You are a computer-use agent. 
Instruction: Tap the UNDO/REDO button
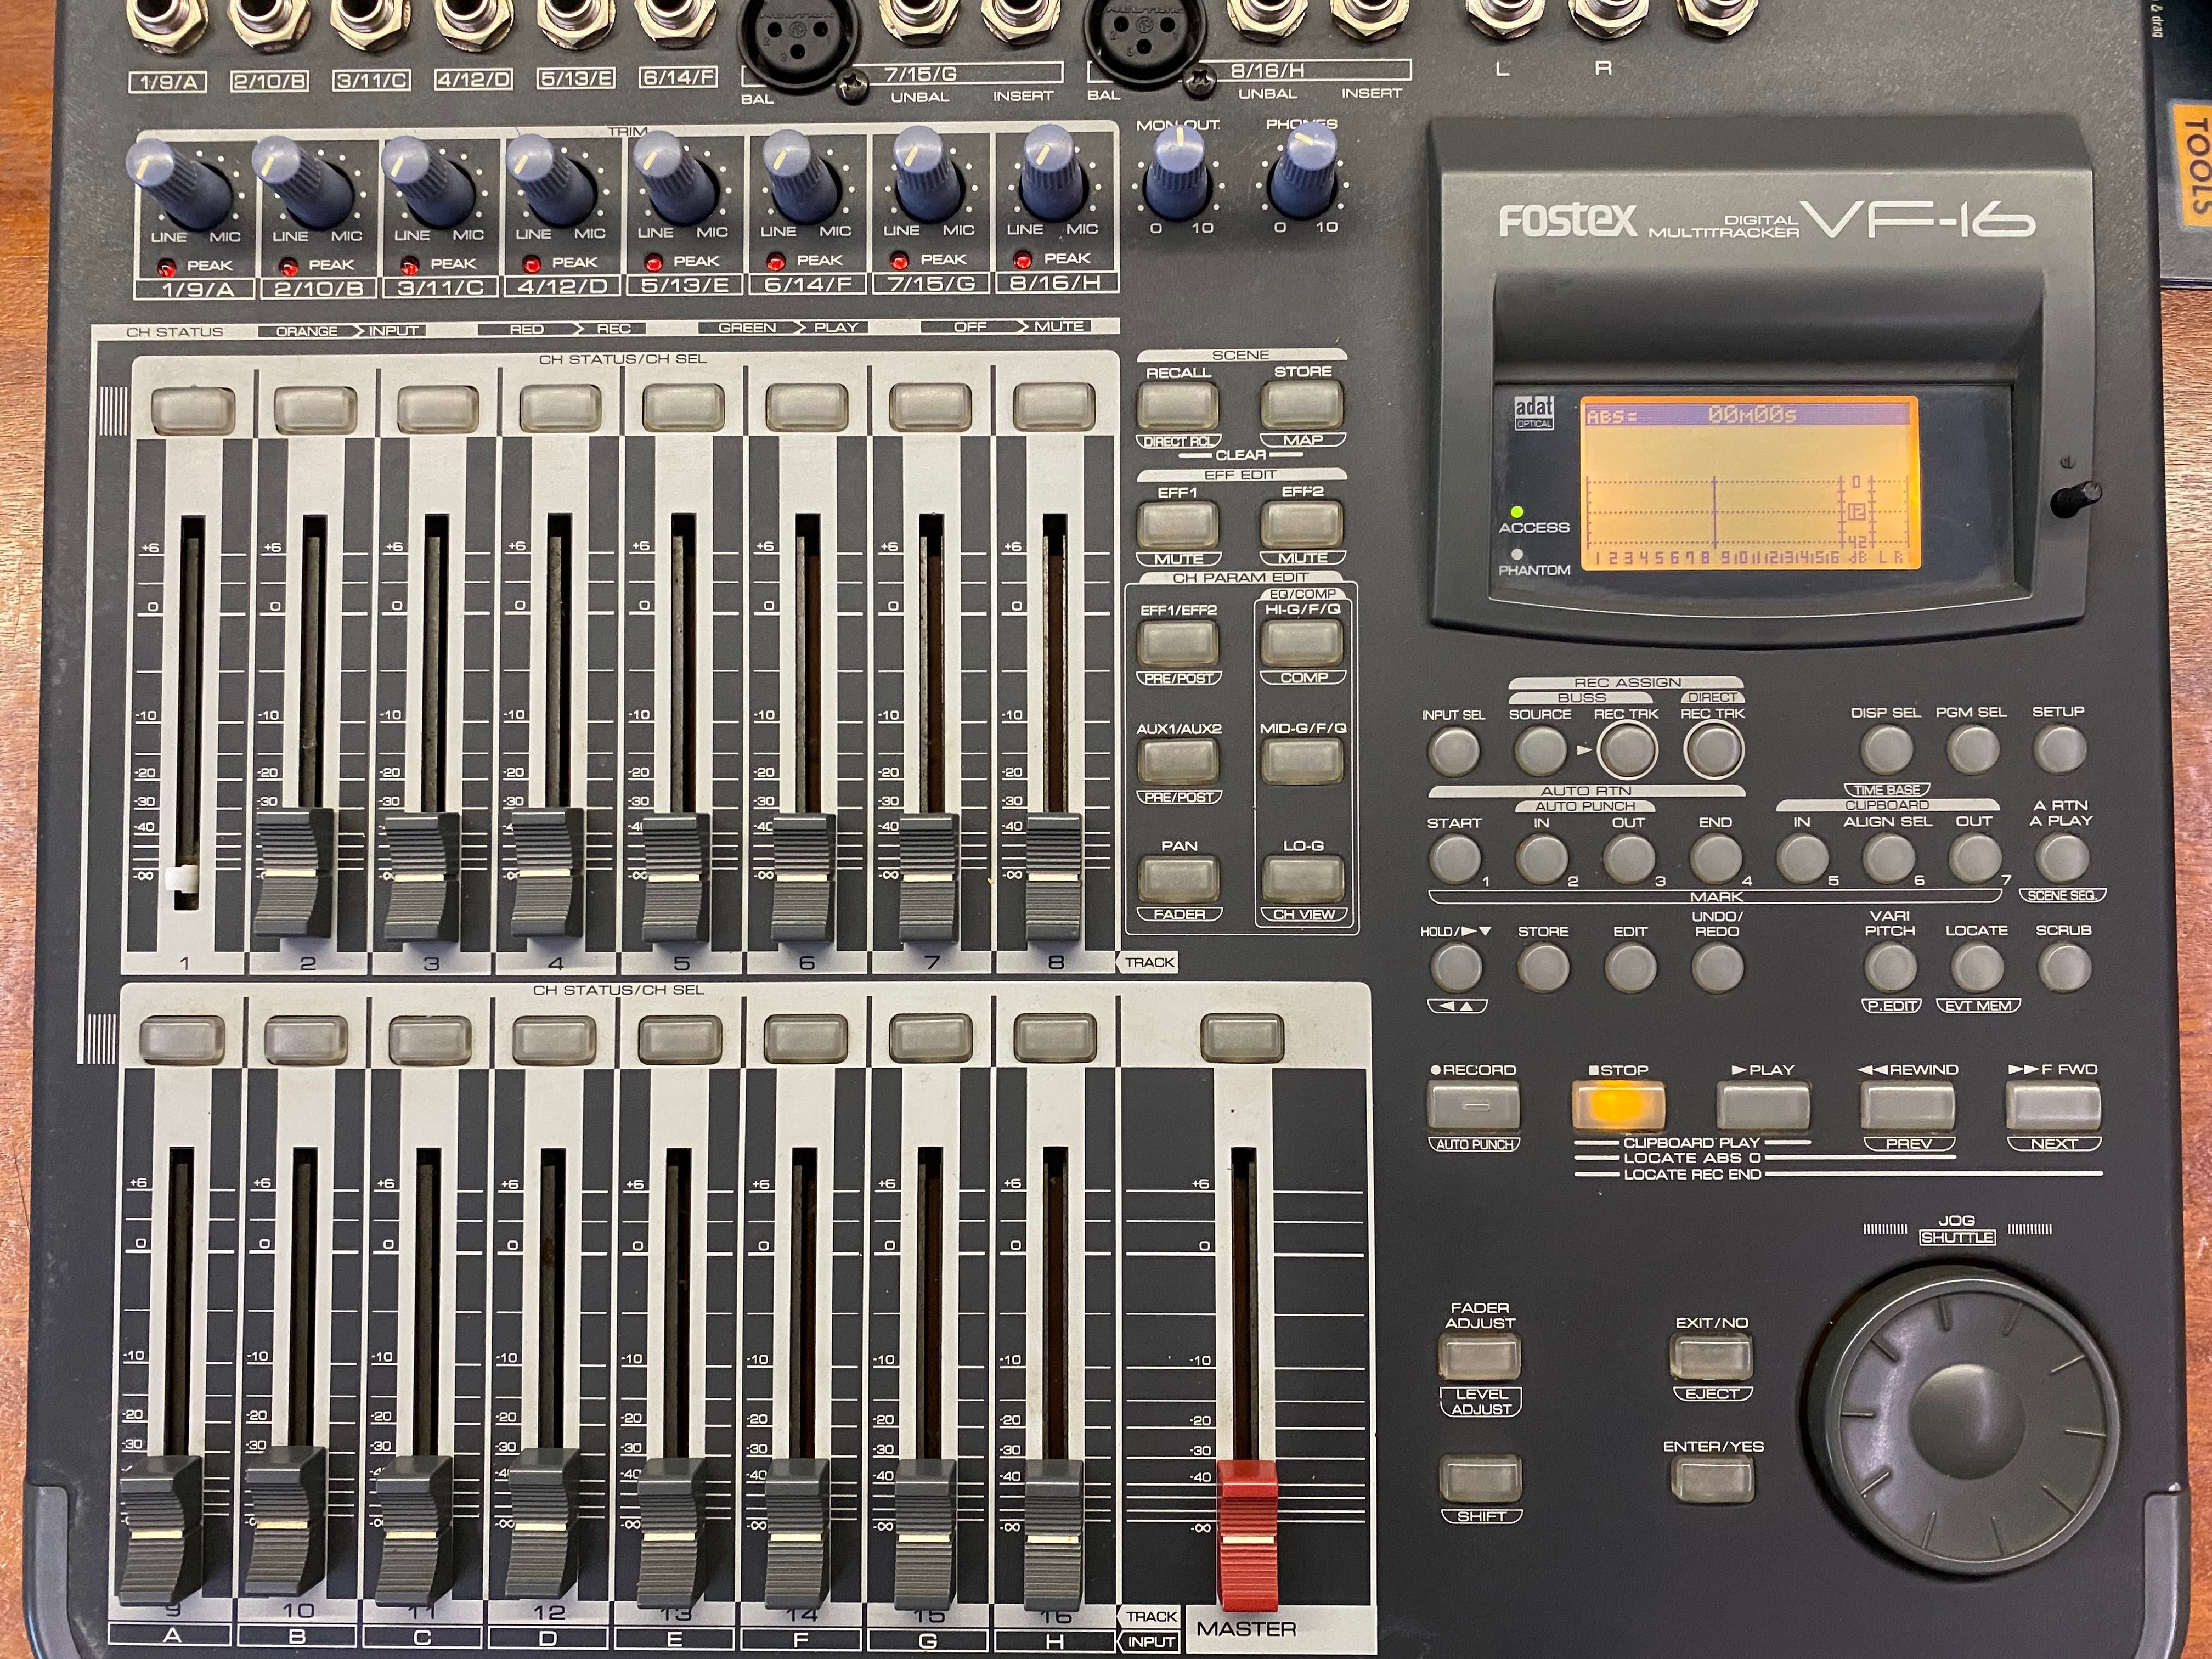(x=1717, y=967)
